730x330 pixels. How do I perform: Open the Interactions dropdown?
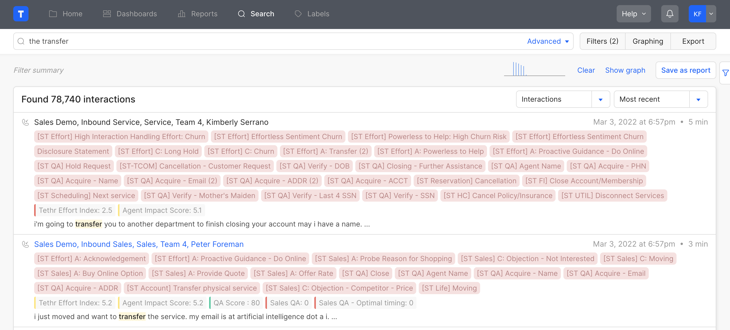(x=563, y=99)
